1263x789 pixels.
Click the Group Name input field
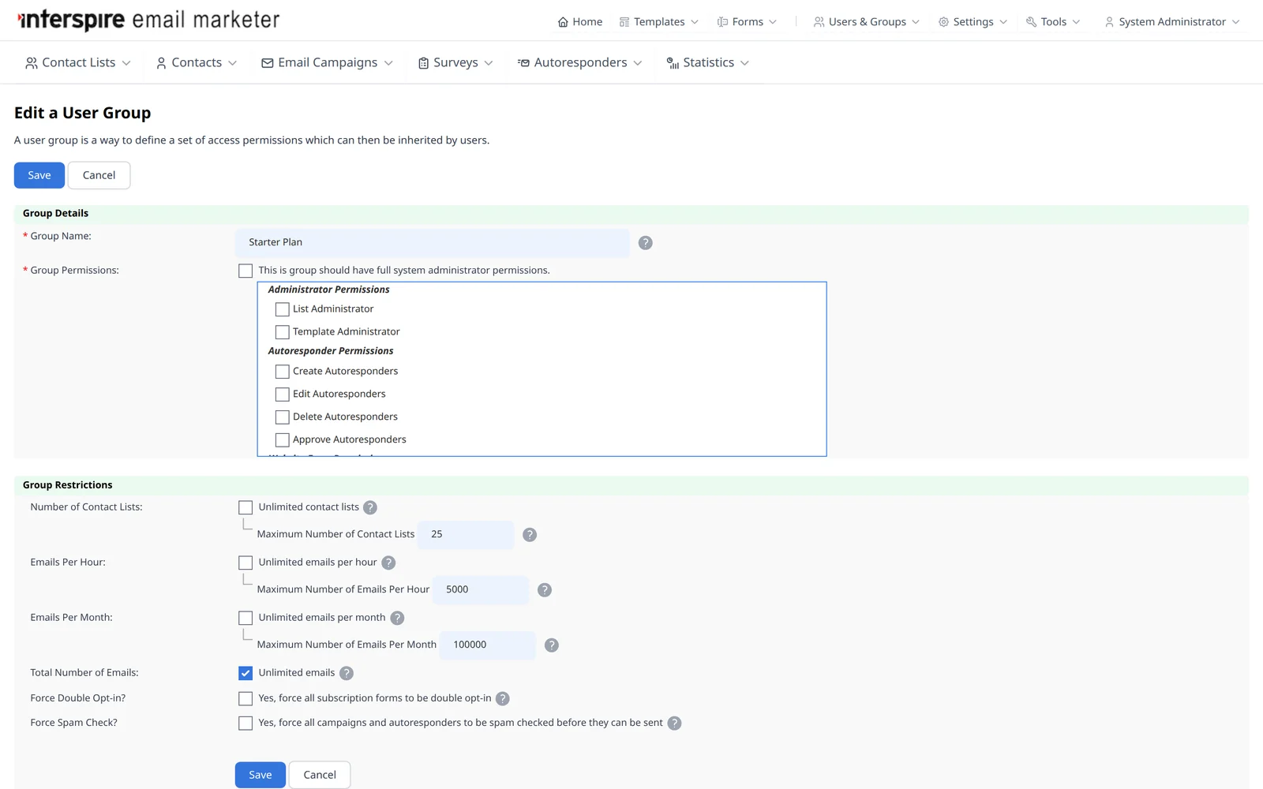[433, 242]
